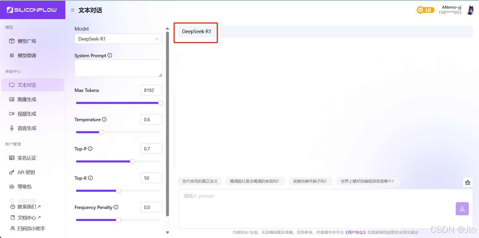Image resolution: width=479 pixels, height=238 pixels.
Task: Click the 等级包 gauge icon
Action: click(12, 187)
